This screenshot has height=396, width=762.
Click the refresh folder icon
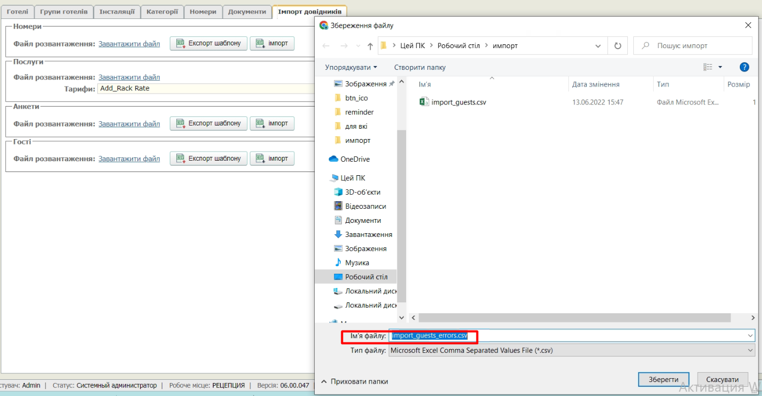coord(618,46)
